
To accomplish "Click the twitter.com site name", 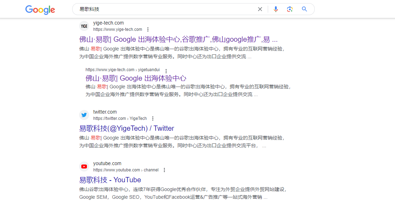I will pos(105,112).
